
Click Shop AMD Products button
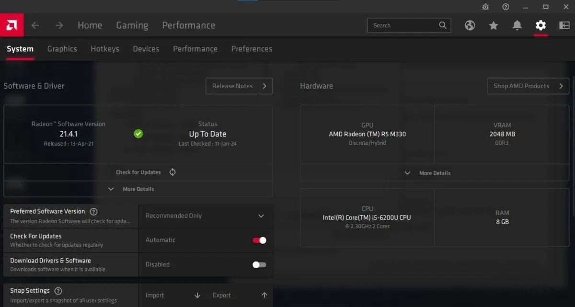click(x=528, y=86)
